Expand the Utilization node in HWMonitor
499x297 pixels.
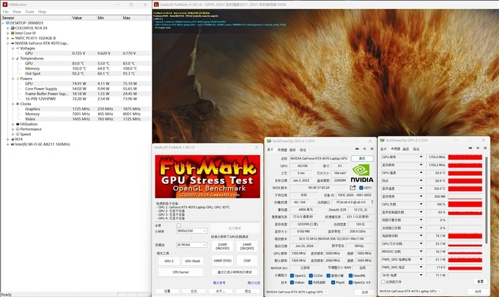[x=13, y=124]
